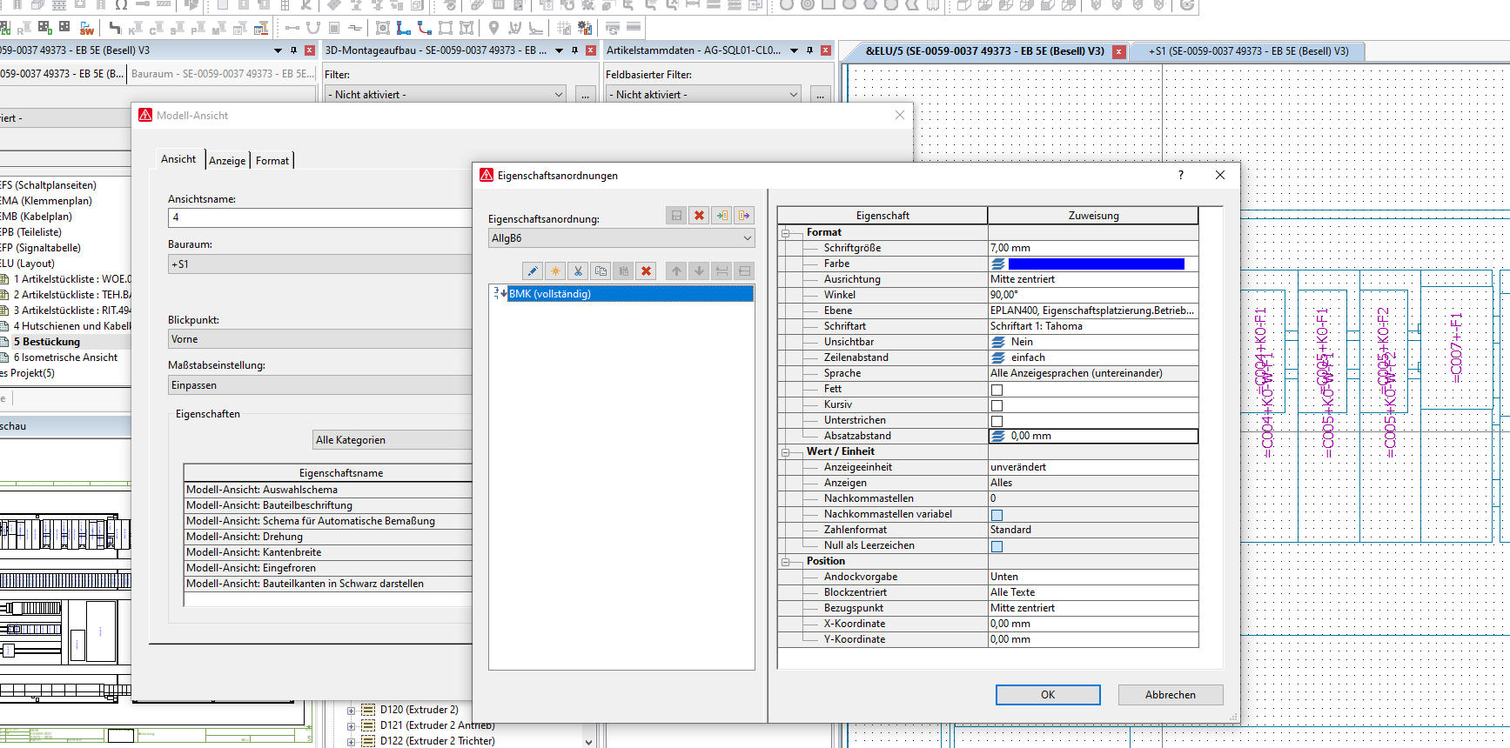1510x748 pixels.
Task: Click the save scheme disk icon
Action: point(676,216)
